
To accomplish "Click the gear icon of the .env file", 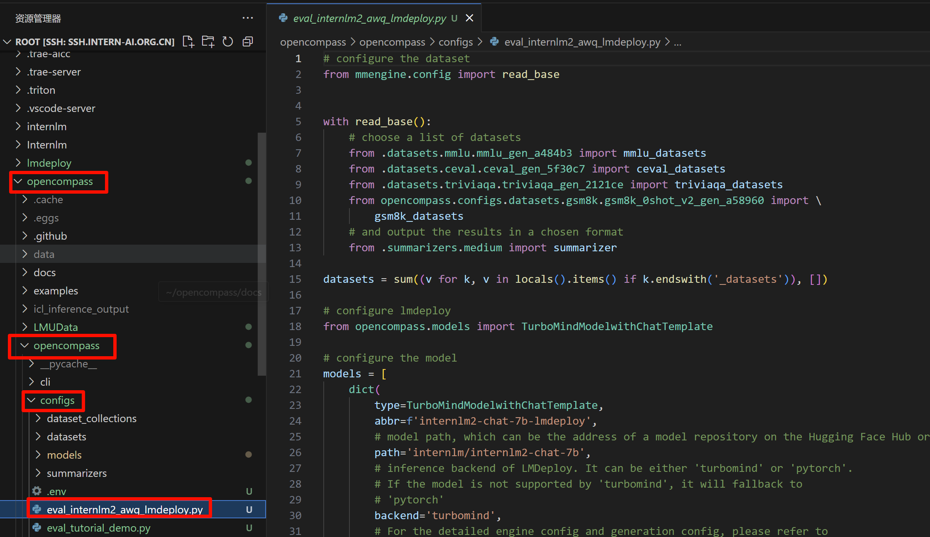I will [37, 491].
